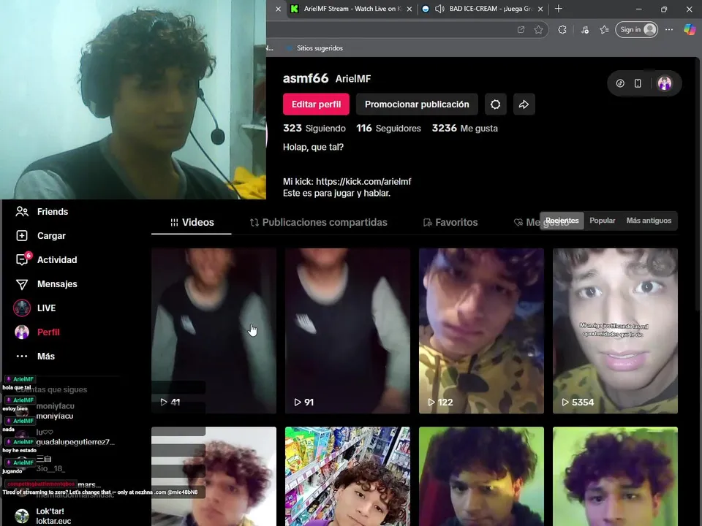Image resolution: width=702 pixels, height=526 pixels.
Task: Open browser extensions puzzle icon
Action: 562,30
